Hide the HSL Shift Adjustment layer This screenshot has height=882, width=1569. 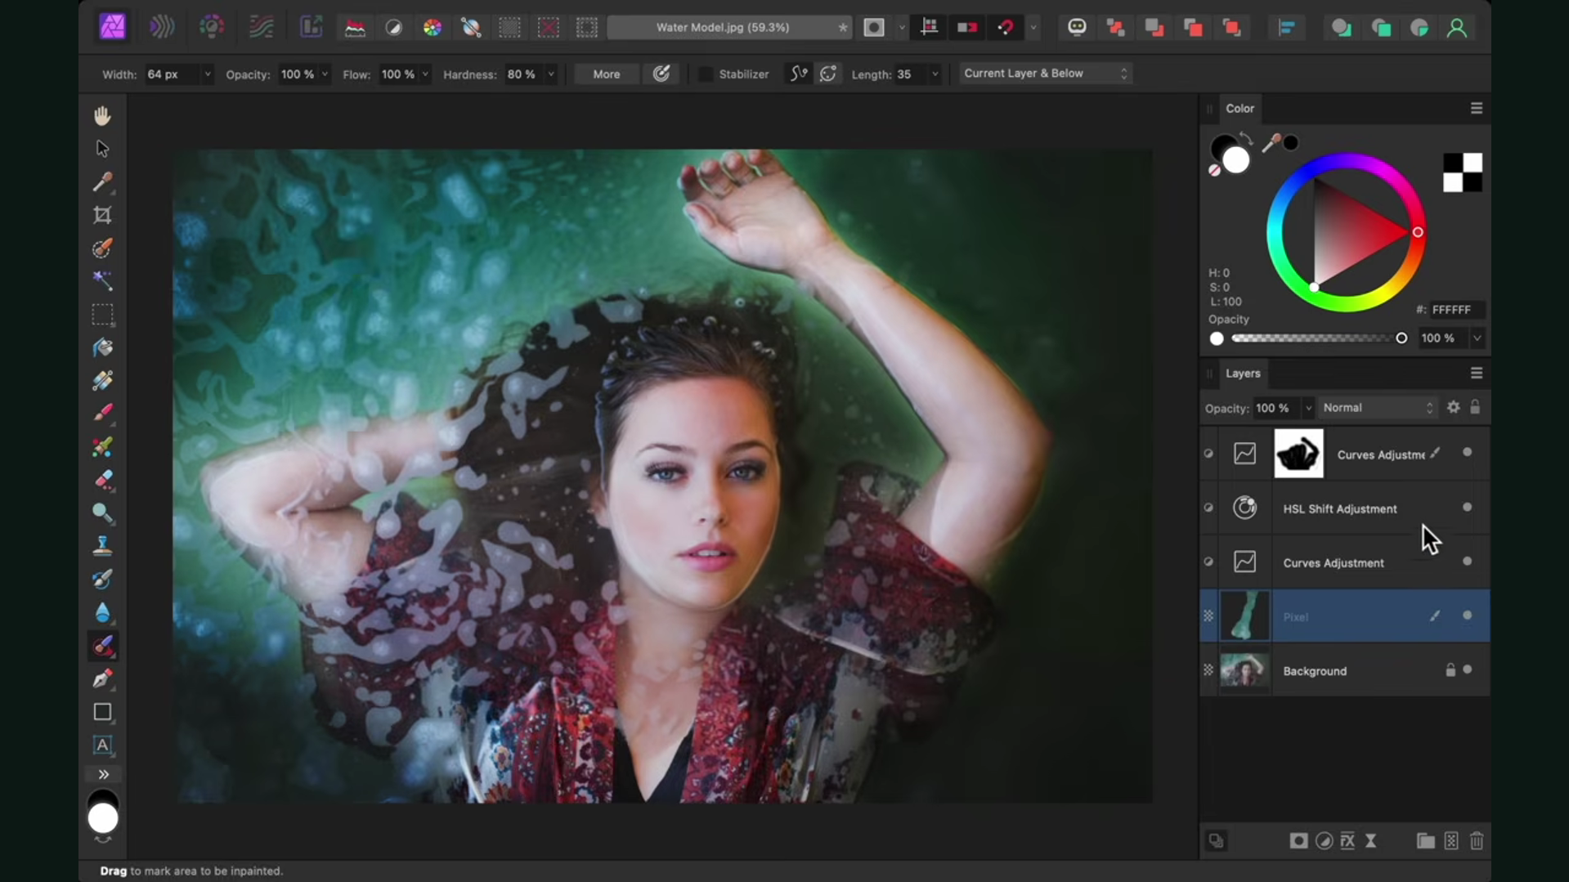pyautogui.click(x=1467, y=507)
